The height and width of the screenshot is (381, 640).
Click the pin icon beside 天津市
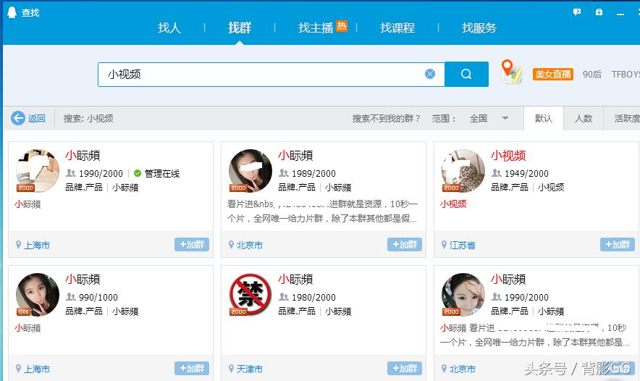pos(232,369)
